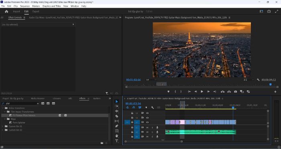281x149 pixels.
Task: Switch to the Import tab
Action: tap(16, 12)
